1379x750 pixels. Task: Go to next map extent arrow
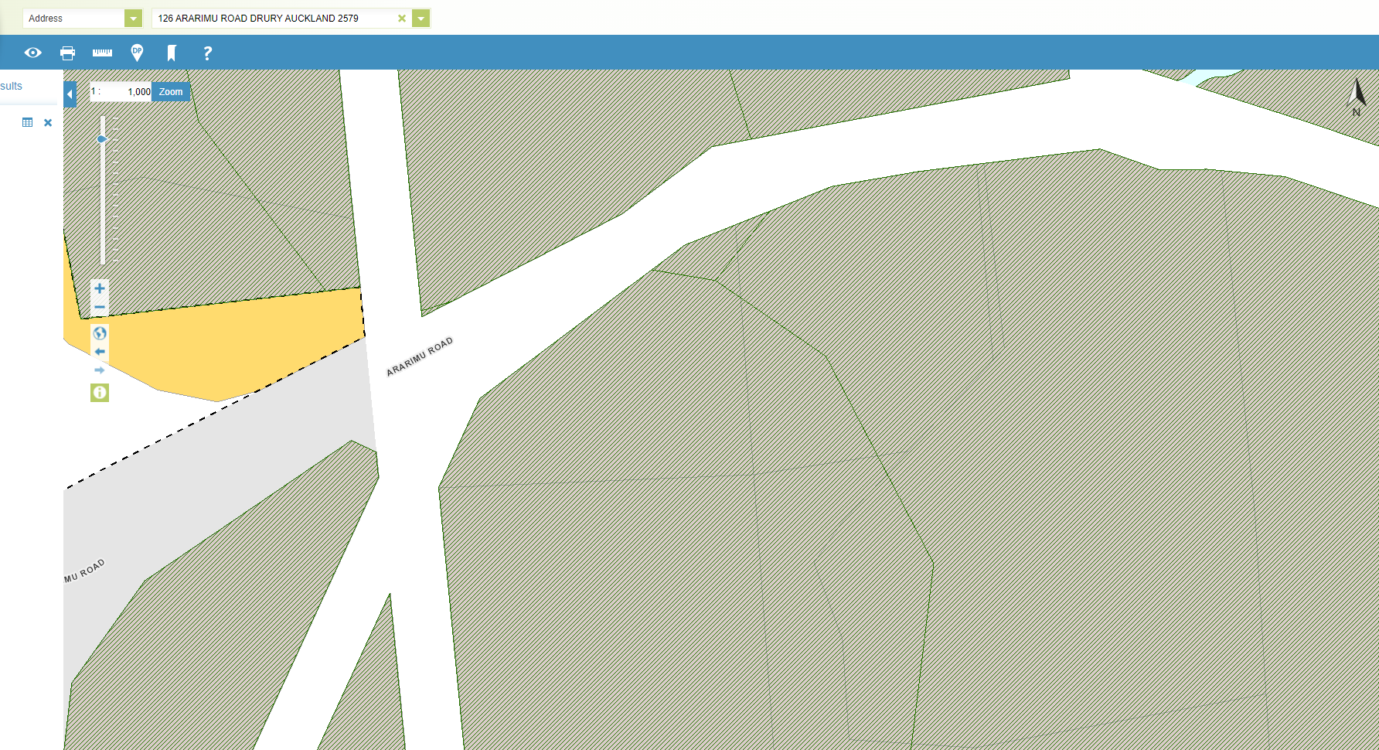coord(100,370)
